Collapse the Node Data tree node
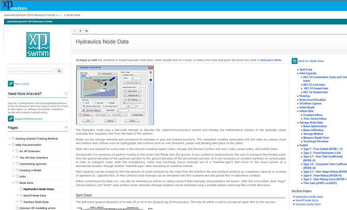This screenshot has height=210, width=347. [x=13, y=183]
